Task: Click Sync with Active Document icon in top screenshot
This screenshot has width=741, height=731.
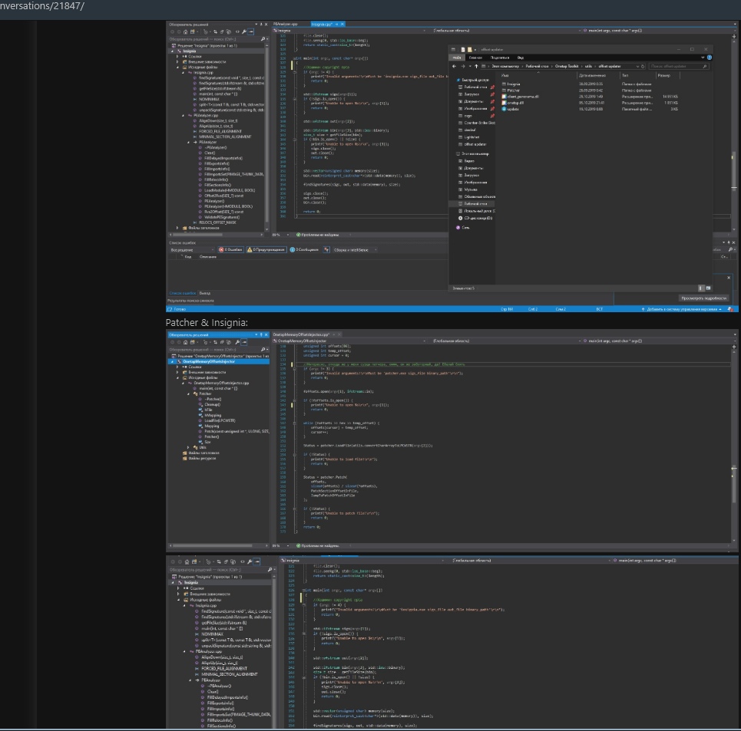Action: coord(215,32)
